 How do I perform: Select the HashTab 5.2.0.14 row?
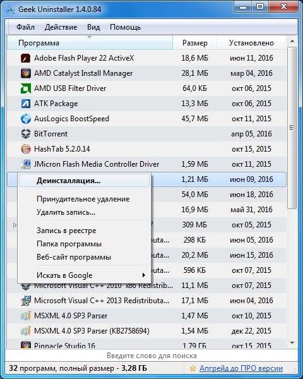[146, 149]
